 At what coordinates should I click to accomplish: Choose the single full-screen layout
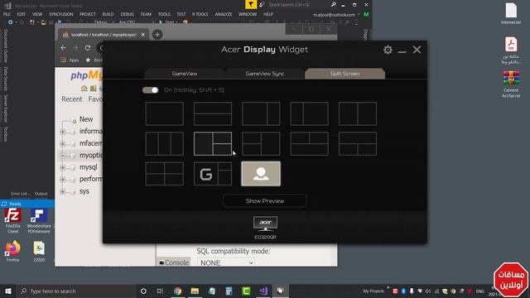[x=164, y=114]
